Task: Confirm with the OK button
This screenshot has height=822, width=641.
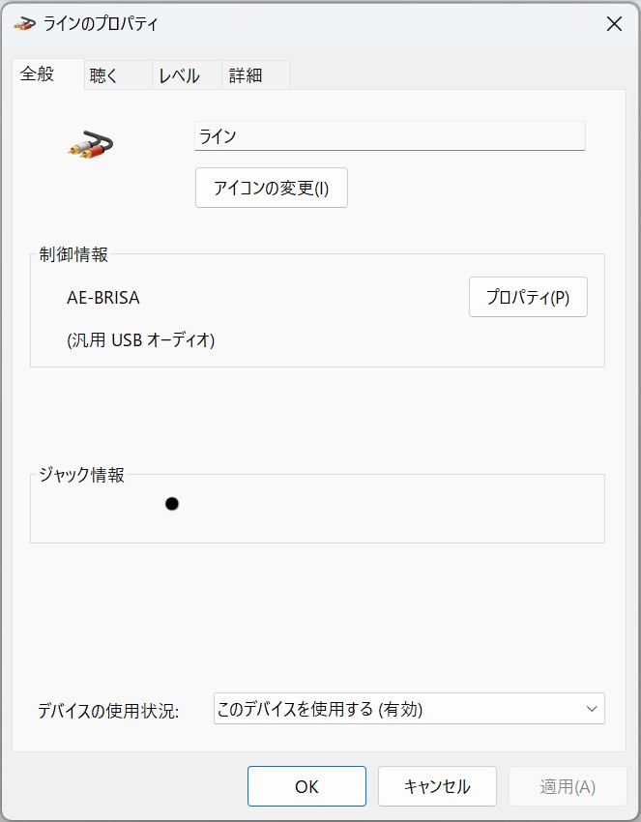Action: (x=306, y=786)
